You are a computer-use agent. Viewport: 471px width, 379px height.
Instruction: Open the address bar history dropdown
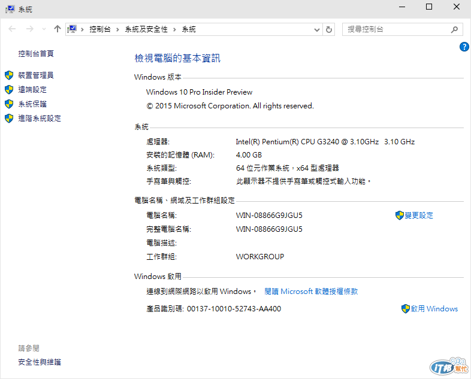coord(316,29)
